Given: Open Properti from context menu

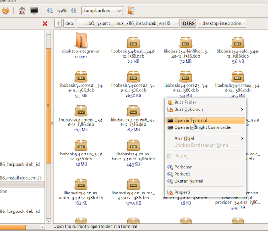Looking at the screenshot, I should [205, 192].
